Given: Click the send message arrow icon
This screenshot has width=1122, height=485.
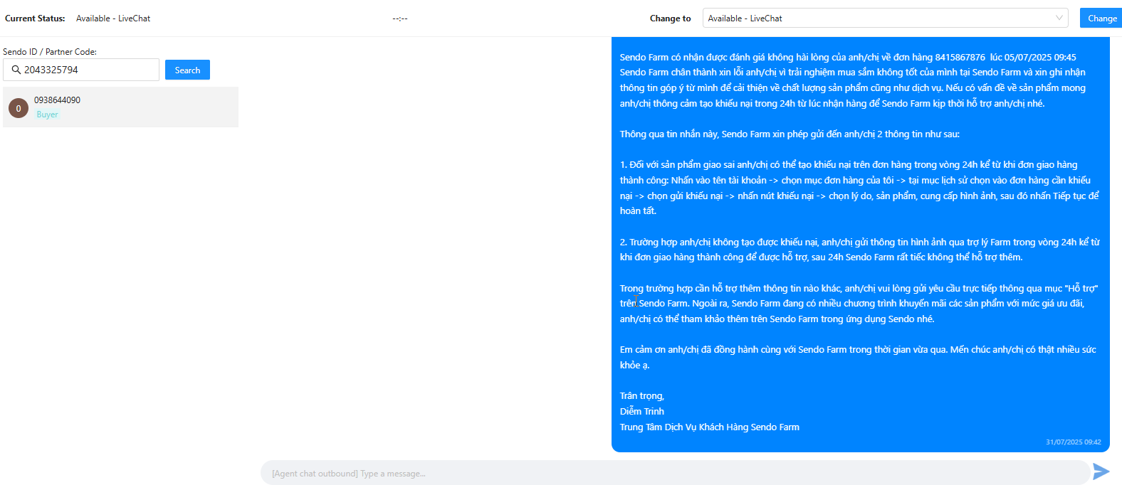Looking at the screenshot, I should point(1101,471).
